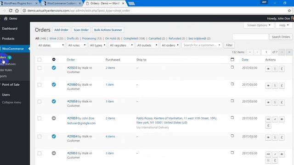Click the view eye icon for order #21854

pyautogui.click(x=268, y=137)
